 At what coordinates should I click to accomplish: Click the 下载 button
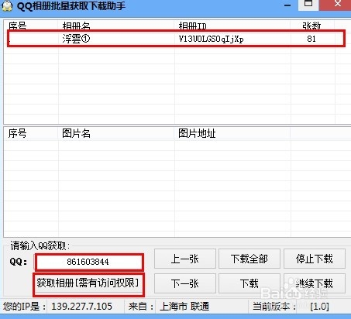click(x=249, y=283)
